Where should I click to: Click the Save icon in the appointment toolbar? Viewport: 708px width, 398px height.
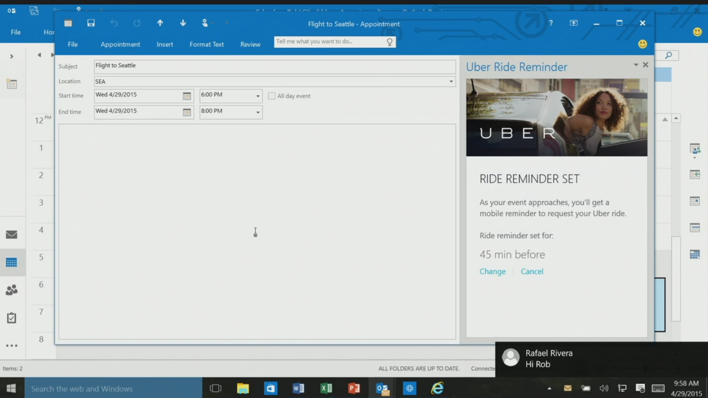click(x=91, y=23)
